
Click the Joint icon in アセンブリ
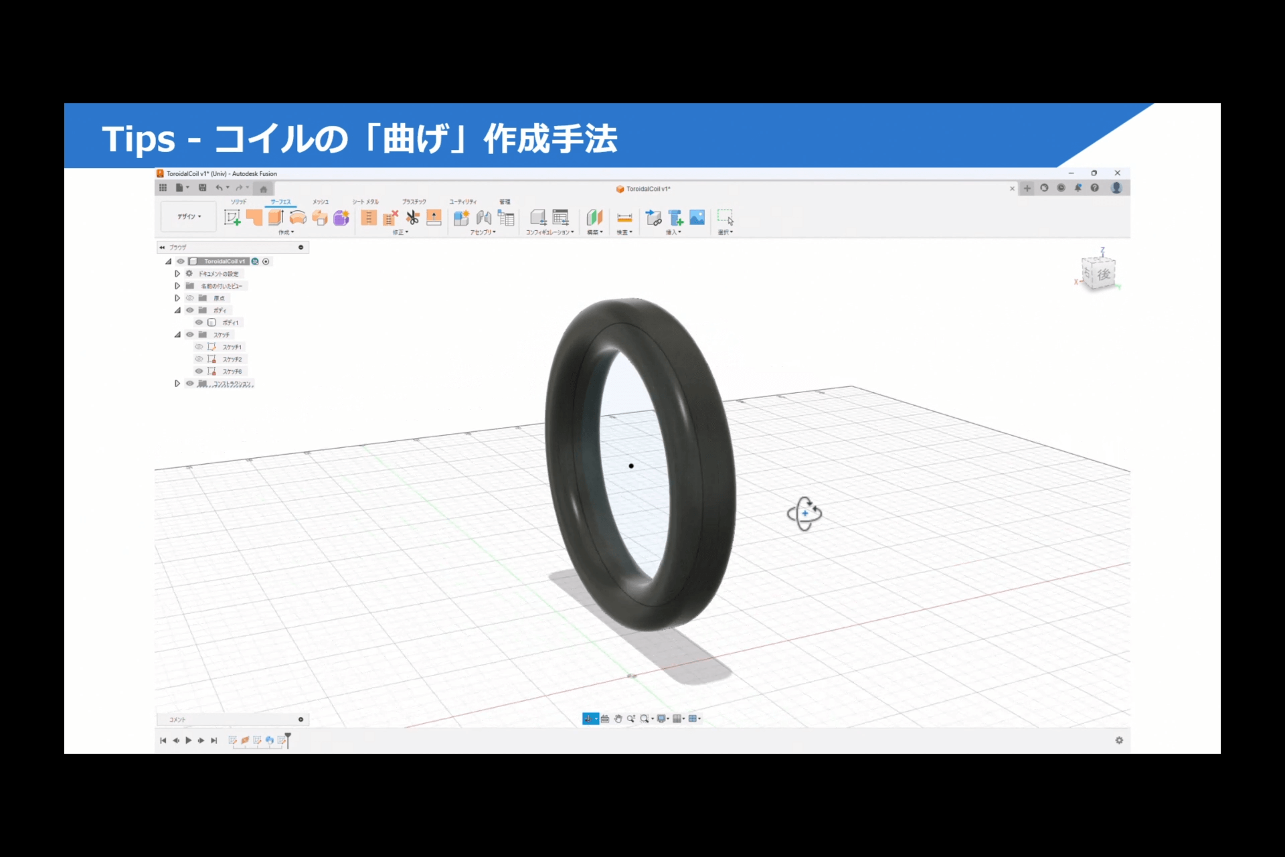484,218
